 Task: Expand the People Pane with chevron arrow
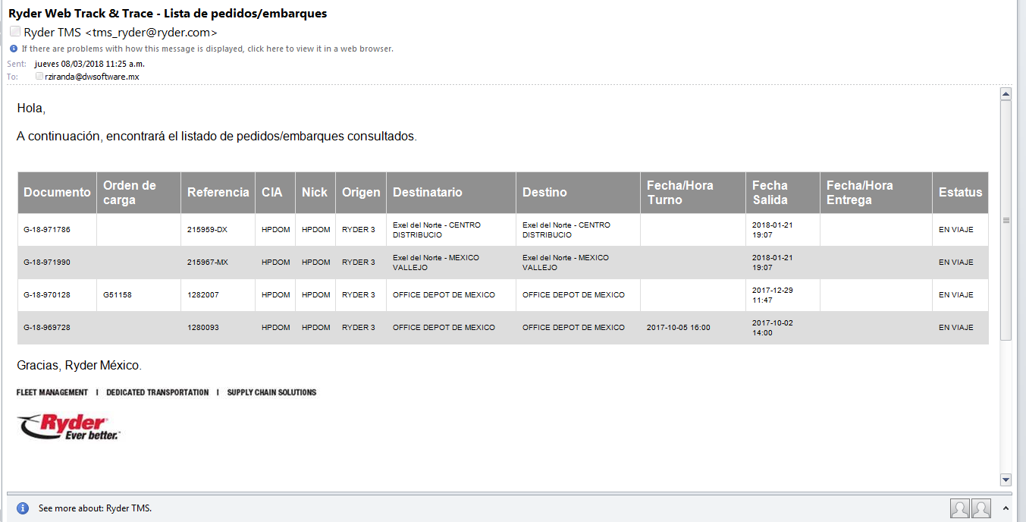click(1006, 508)
